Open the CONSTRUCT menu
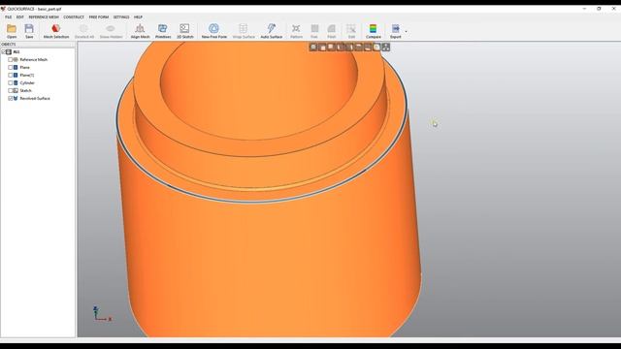621x349 pixels. [x=74, y=17]
